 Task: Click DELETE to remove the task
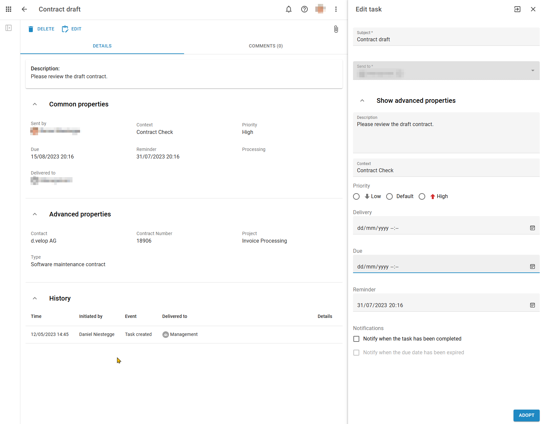tap(41, 29)
